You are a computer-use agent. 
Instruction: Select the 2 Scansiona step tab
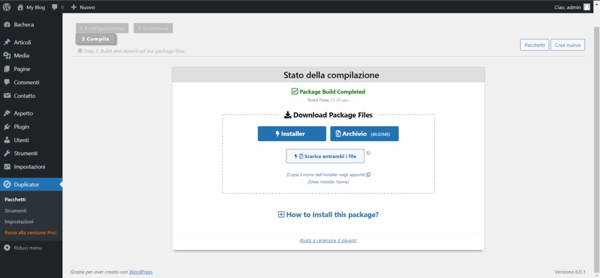(153, 28)
